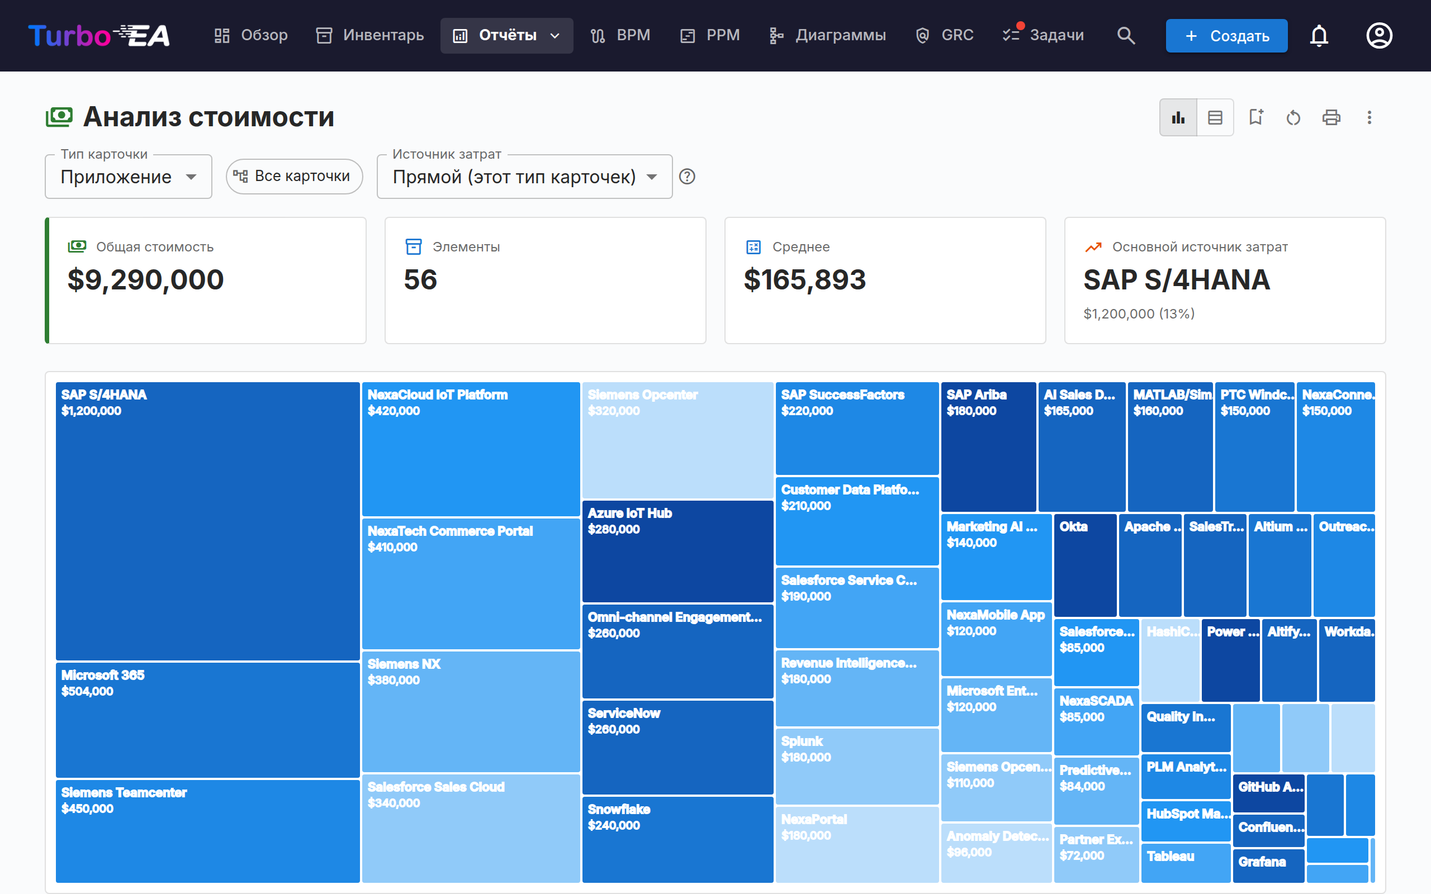This screenshot has width=1431, height=894.
Task: Select the SAP S/4HANA treemap tile
Action: 207,521
